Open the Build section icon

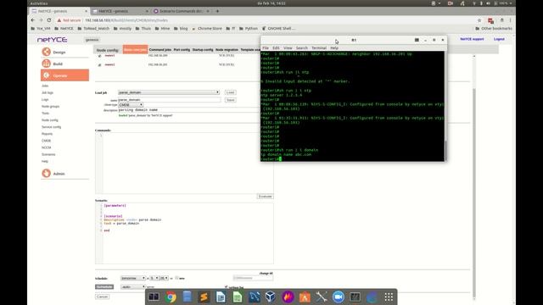tap(47, 64)
